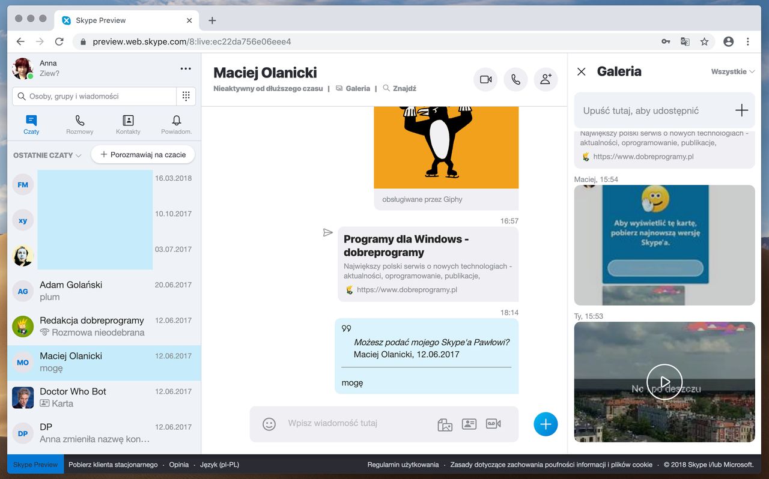Image resolution: width=769 pixels, height=479 pixels.
Task: Play the video in the Galeria panel
Action: 664,382
